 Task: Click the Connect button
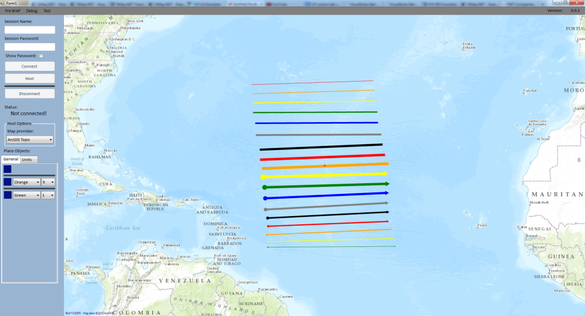click(29, 67)
